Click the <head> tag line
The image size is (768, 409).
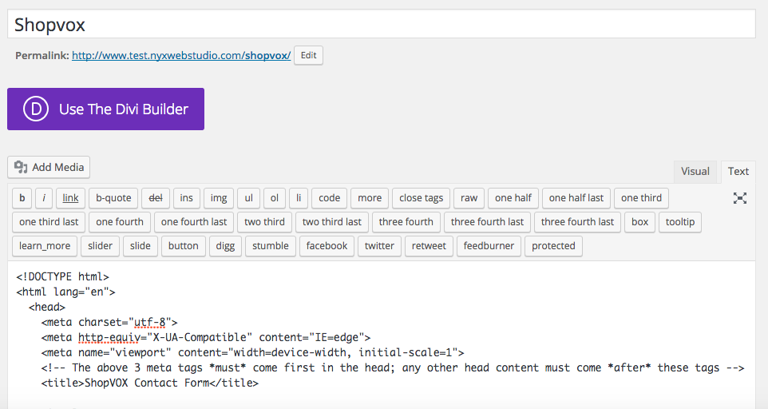click(x=47, y=307)
